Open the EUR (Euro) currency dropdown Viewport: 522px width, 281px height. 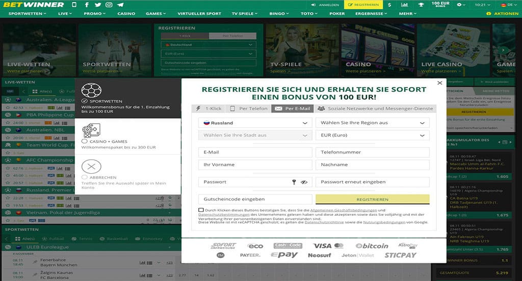tap(372, 135)
